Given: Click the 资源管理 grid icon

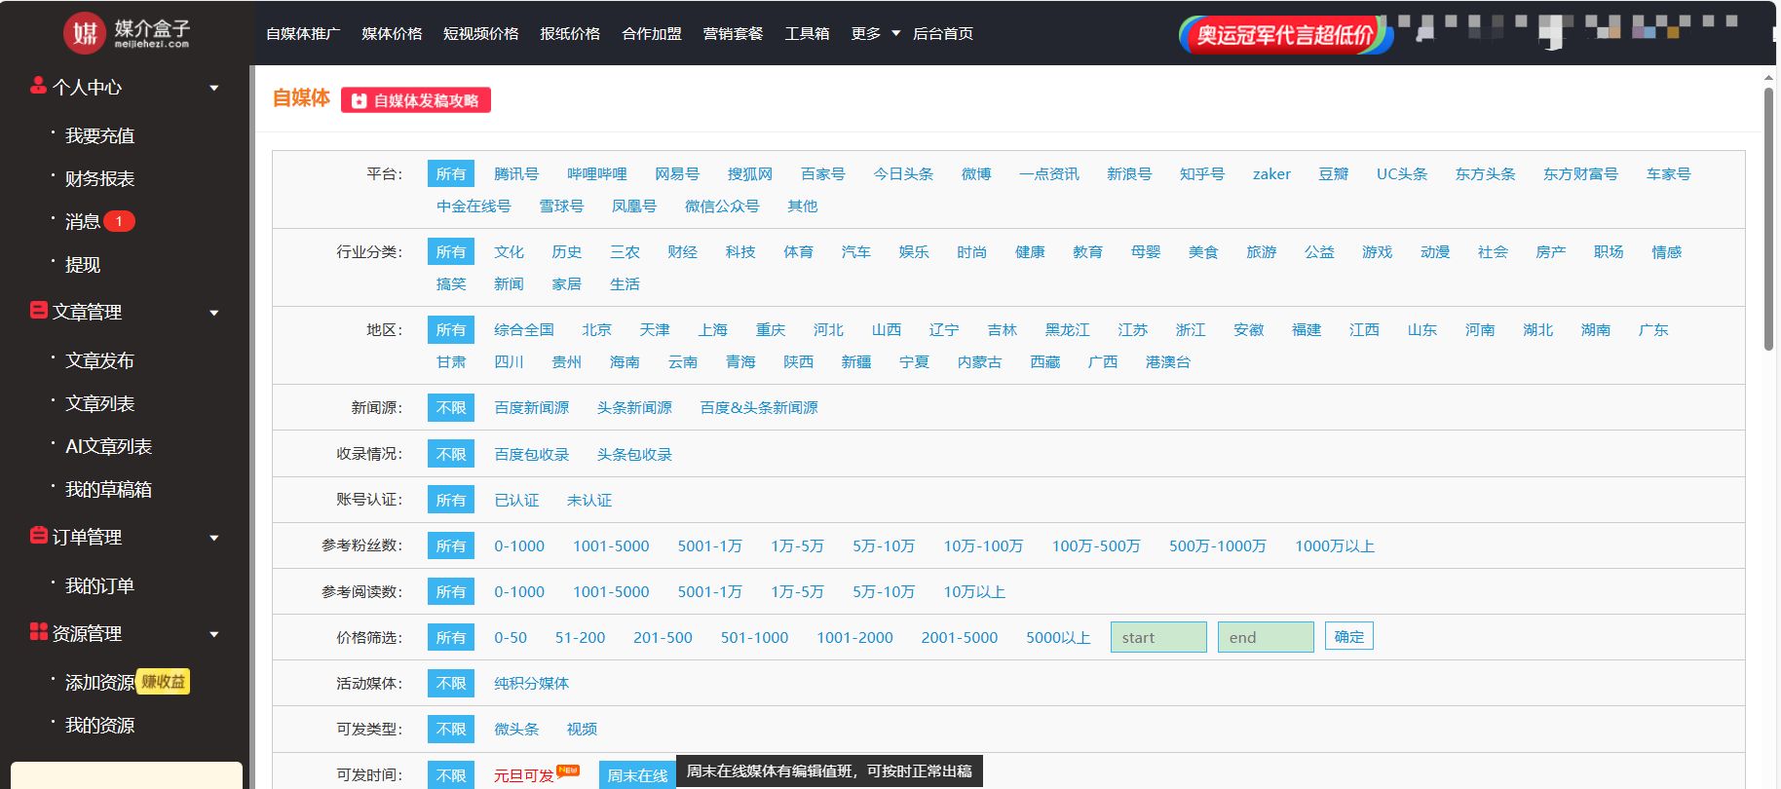Looking at the screenshot, I should point(38,632).
